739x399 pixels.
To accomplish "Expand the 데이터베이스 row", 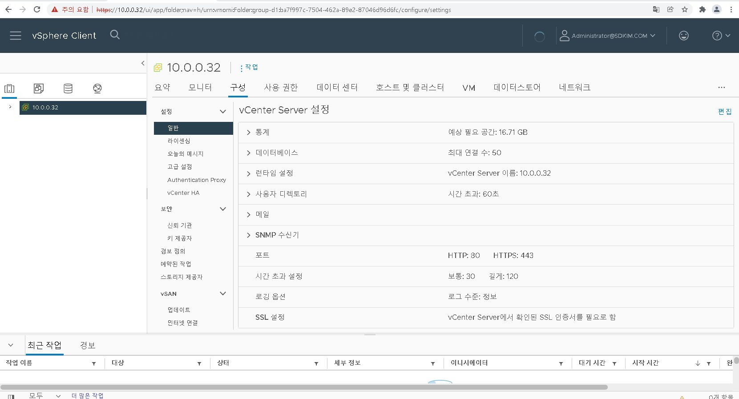I will click(249, 153).
